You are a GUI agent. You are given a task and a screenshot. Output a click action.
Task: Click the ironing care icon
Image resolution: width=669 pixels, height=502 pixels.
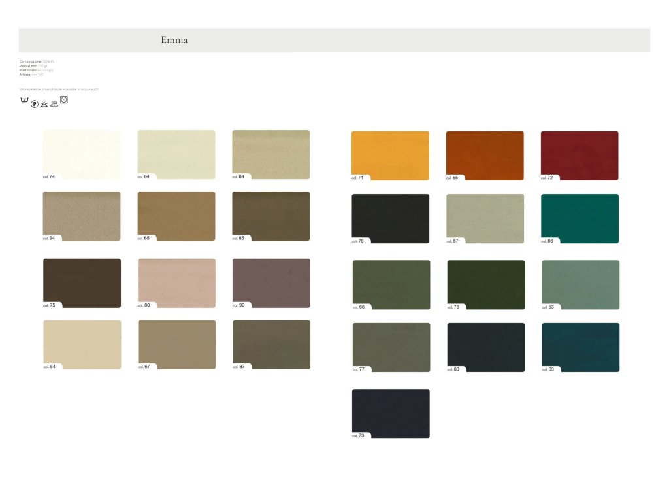tap(54, 104)
